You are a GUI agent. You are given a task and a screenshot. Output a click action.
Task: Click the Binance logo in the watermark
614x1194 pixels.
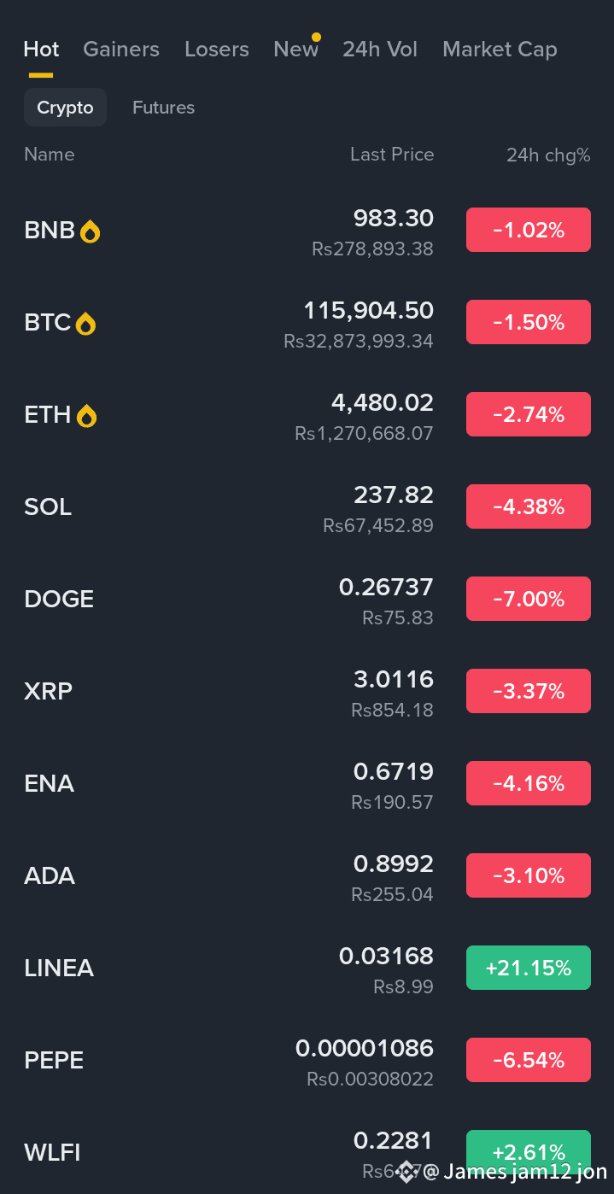tap(407, 1171)
